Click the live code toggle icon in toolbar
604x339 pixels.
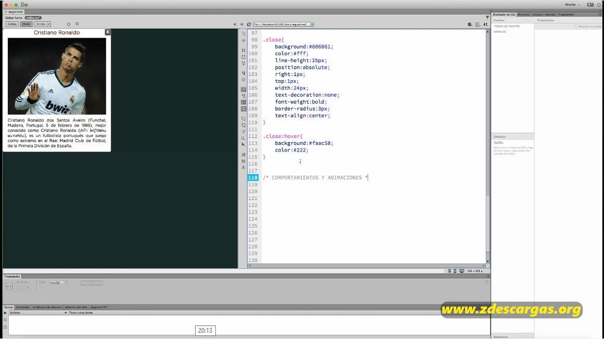tap(77, 24)
